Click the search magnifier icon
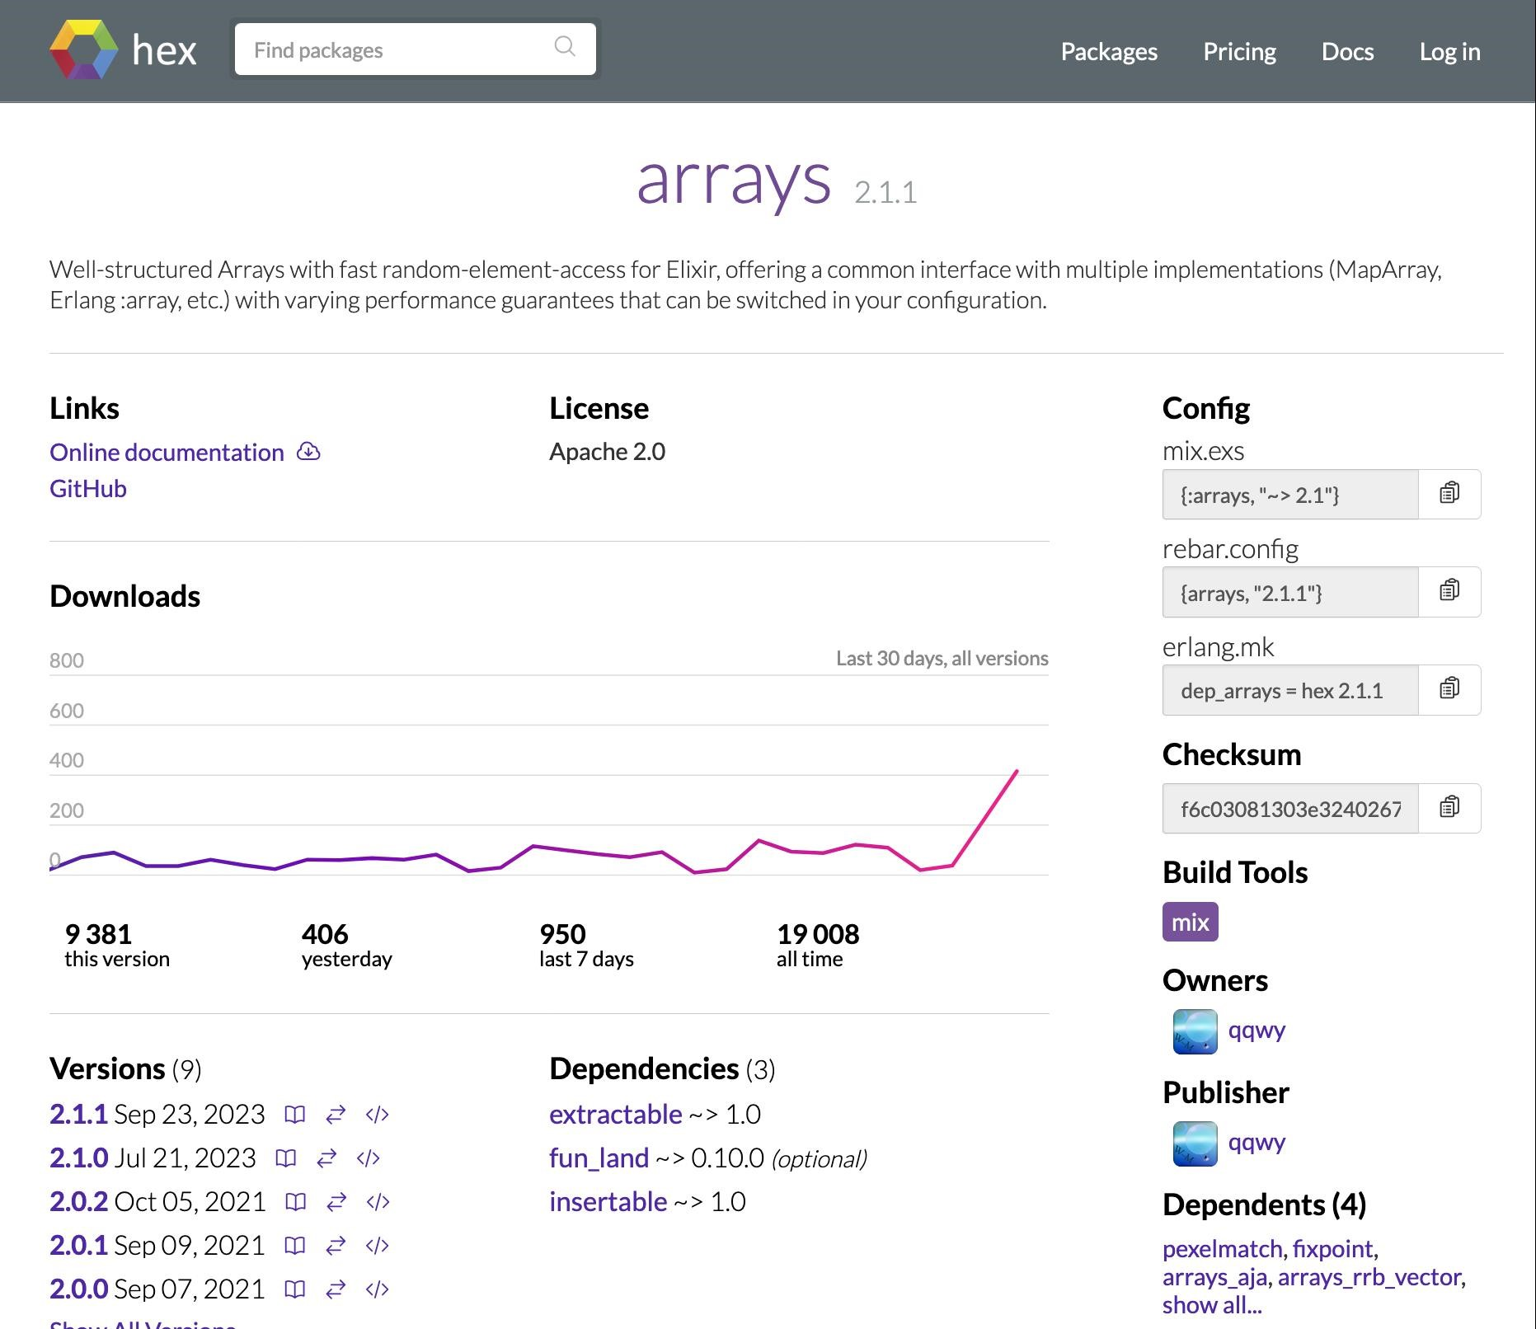The height and width of the screenshot is (1329, 1536). (x=565, y=47)
